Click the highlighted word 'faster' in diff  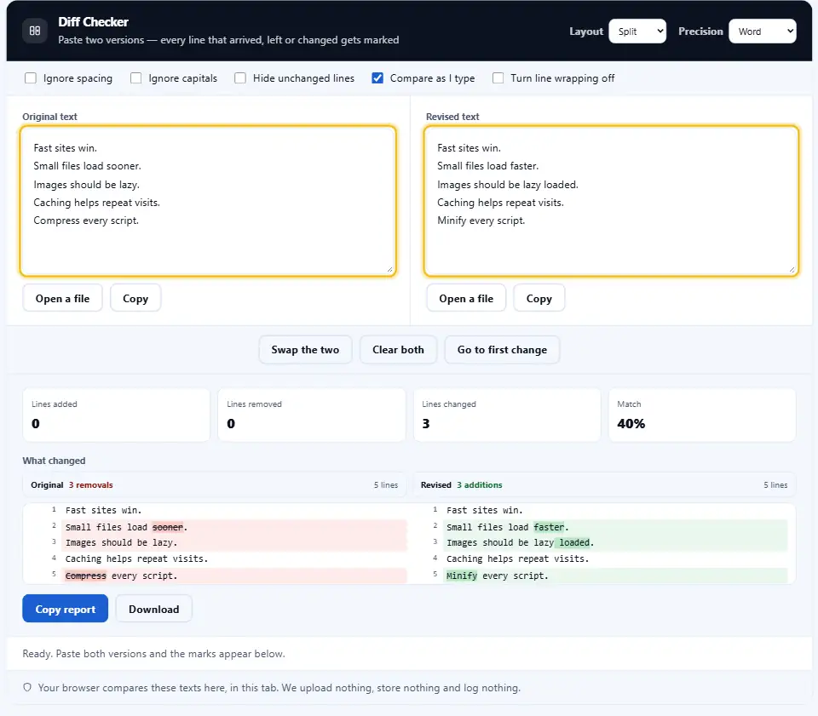(x=549, y=527)
